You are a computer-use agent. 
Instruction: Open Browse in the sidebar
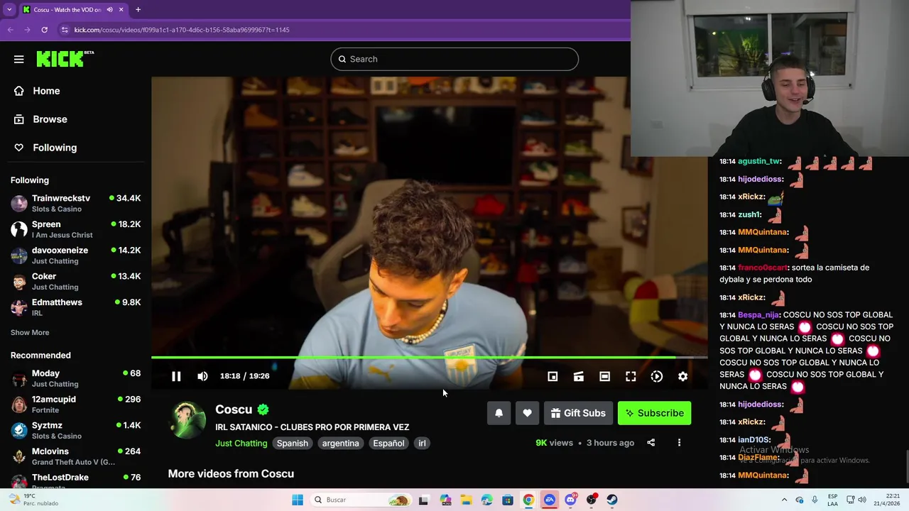click(50, 119)
